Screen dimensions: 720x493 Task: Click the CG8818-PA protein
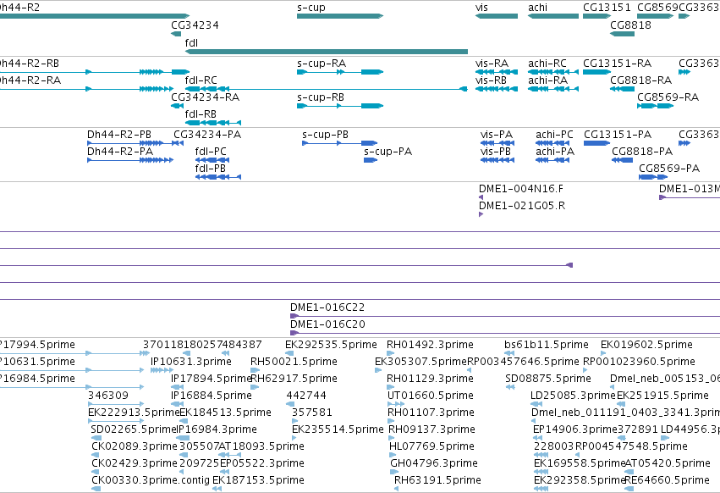[x=622, y=160]
